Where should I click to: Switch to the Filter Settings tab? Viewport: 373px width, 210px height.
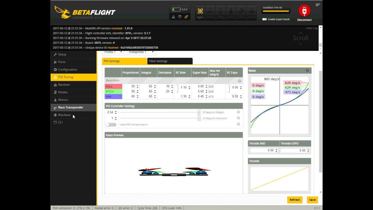pyautogui.click(x=170, y=61)
